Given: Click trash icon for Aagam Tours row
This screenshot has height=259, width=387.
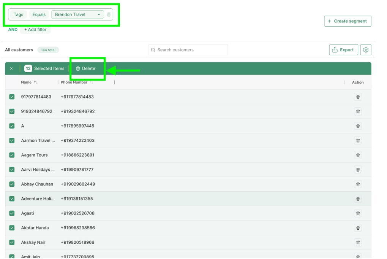Looking at the screenshot, I should [x=357, y=155].
